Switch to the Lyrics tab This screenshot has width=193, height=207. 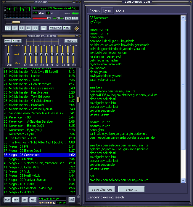[x=107, y=11]
